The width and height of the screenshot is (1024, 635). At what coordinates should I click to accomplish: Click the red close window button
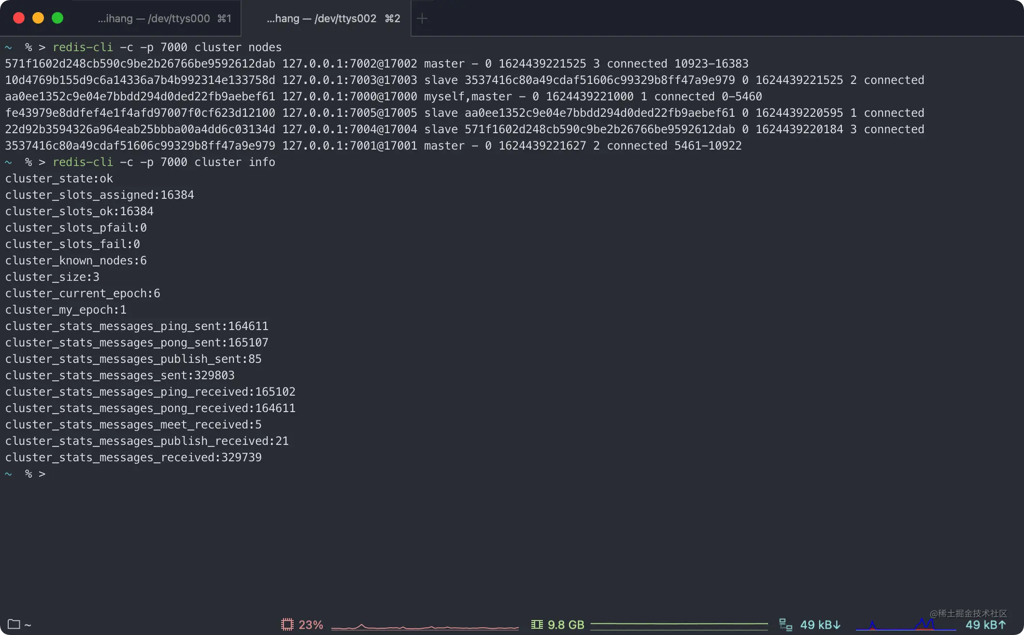19,18
